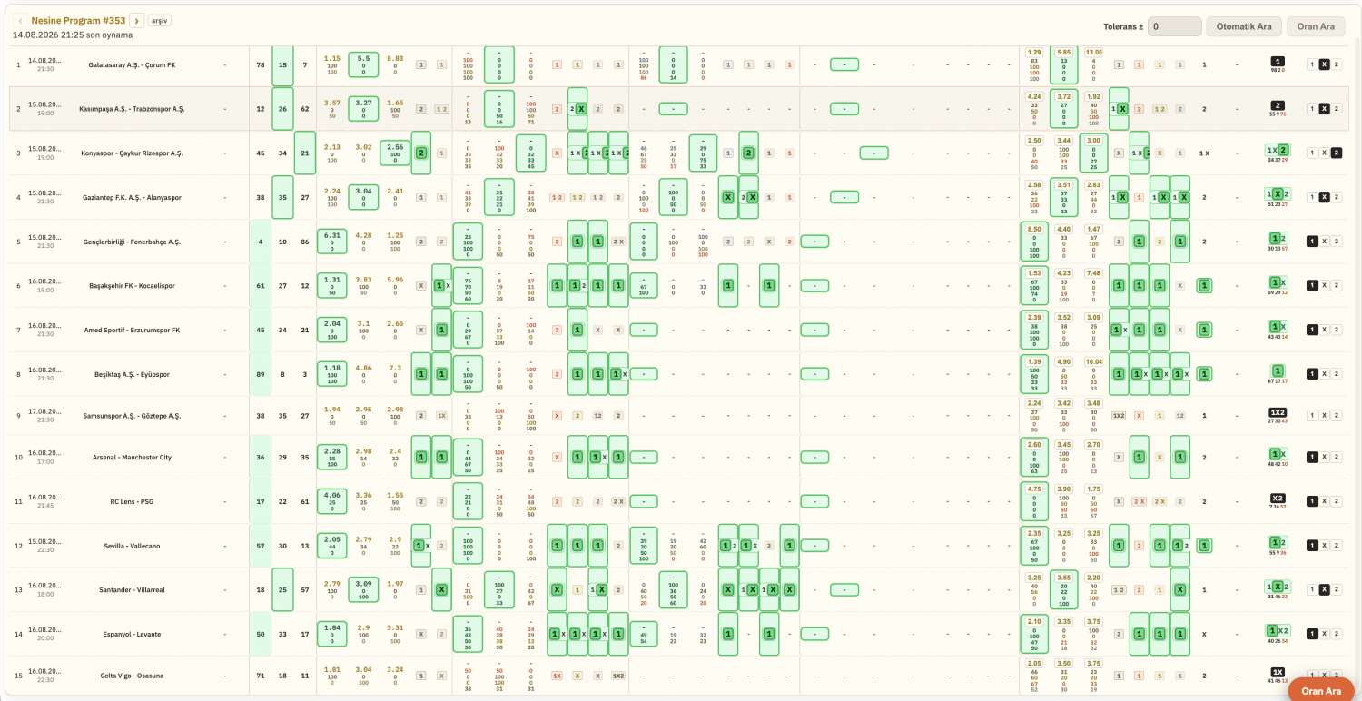Pick 2 in Galatasaray row's end 1-X-2 selector
The height and width of the screenshot is (701, 1362).
pos(1337,64)
